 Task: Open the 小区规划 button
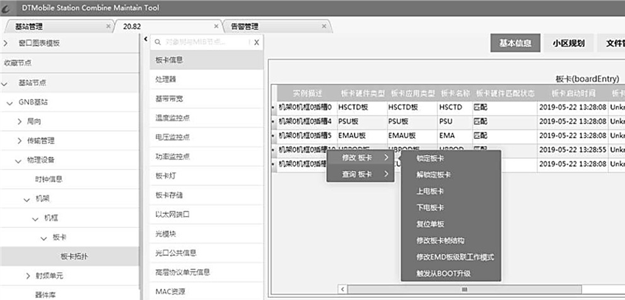coord(568,43)
